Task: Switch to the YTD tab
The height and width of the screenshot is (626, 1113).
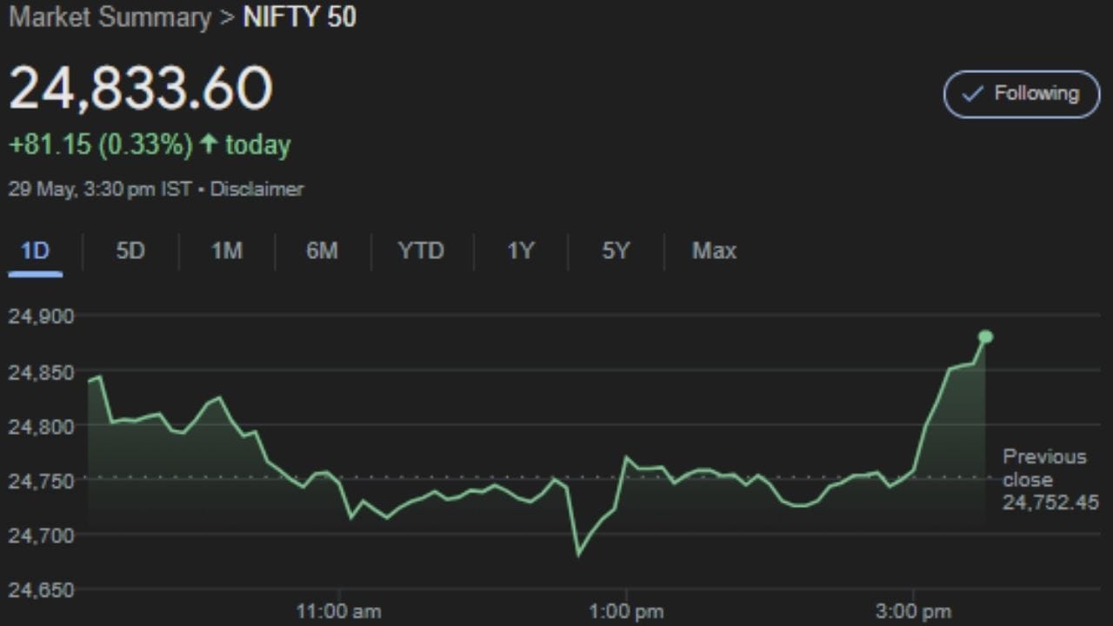Action: coord(421,251)
